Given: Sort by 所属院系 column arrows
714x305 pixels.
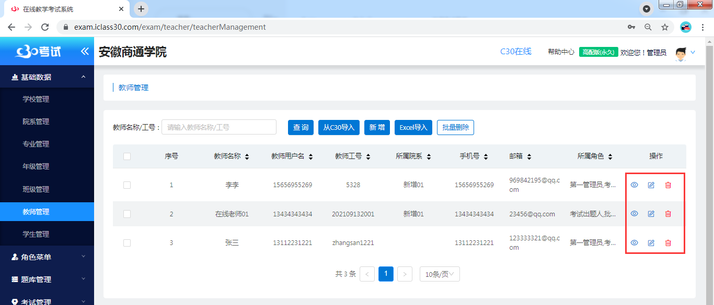Looking at the screenshot, I should pyautogui.click(x=428, y=156).
